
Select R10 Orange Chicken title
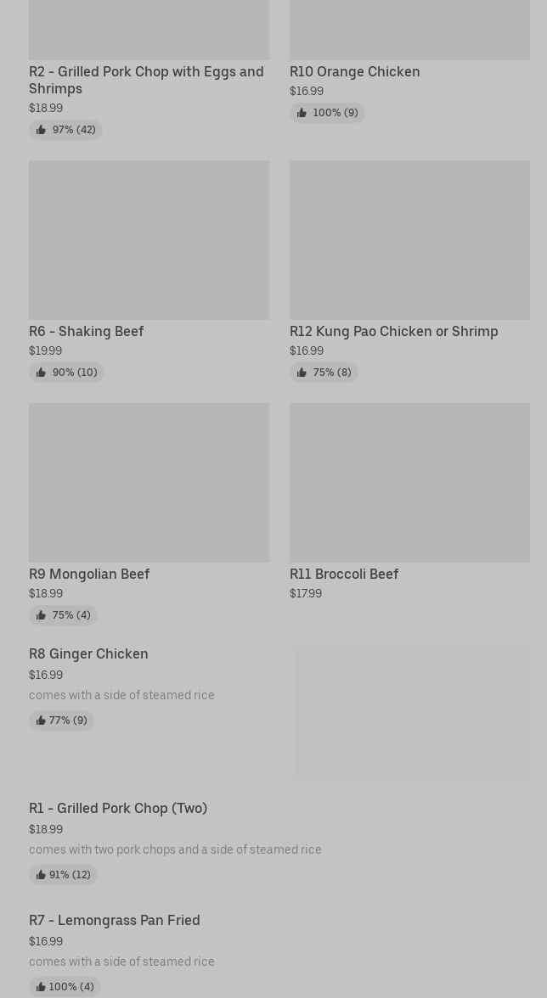(354, 71)
